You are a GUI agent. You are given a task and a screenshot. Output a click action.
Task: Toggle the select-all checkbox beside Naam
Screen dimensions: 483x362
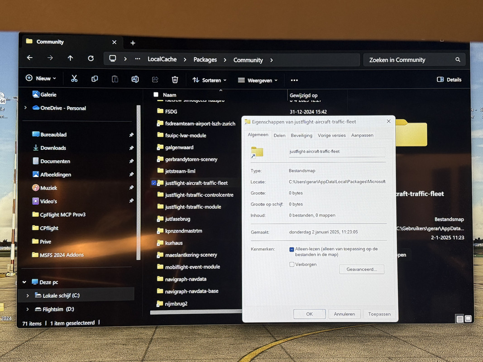[x=156, y=95]
